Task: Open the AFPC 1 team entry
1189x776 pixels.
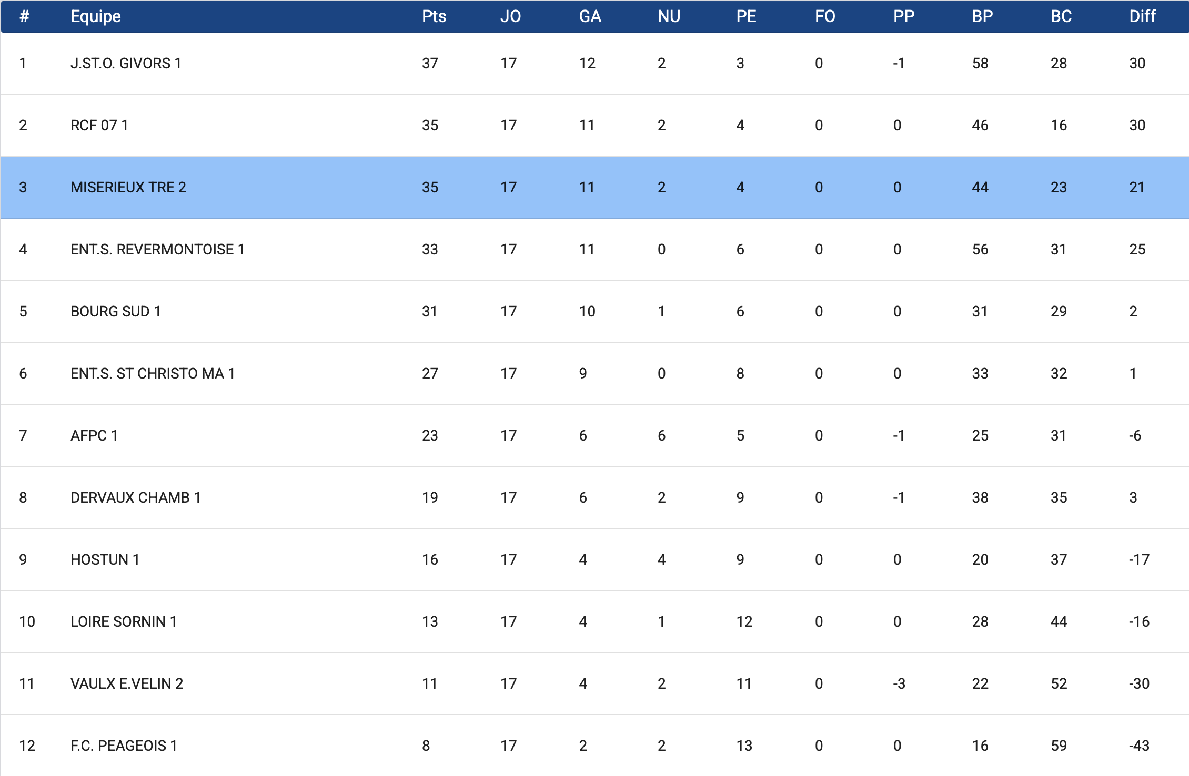Action: pyautogui.click(x=94, y=436)
